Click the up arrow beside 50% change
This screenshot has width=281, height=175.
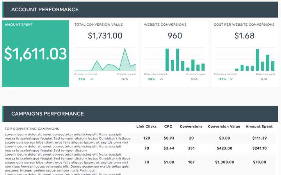pos(92,79)
